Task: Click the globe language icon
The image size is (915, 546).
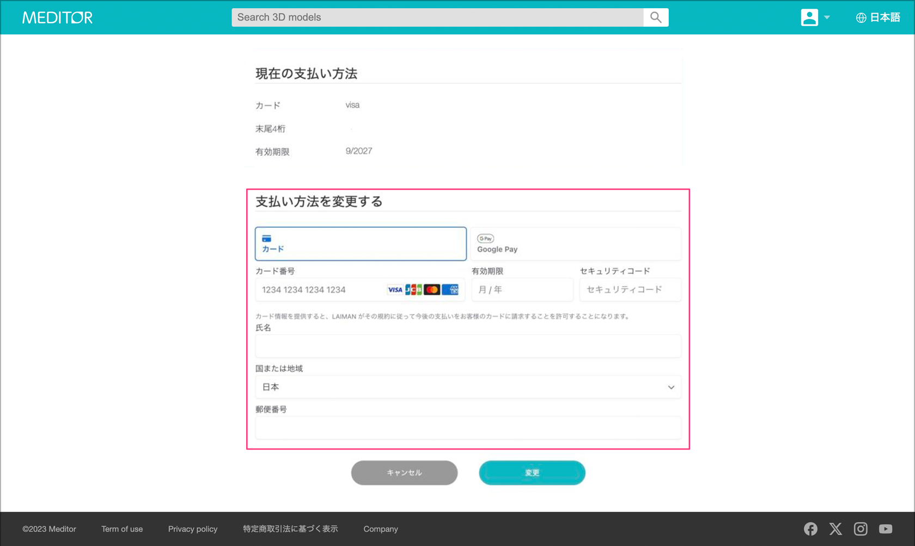Action: click(x=861, y=17)
